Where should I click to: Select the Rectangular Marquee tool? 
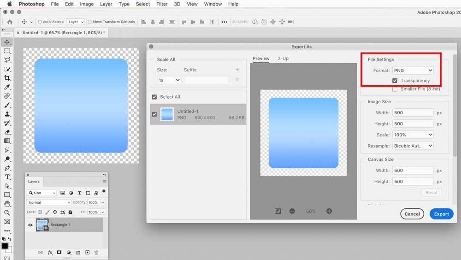[x=7, y=51]
